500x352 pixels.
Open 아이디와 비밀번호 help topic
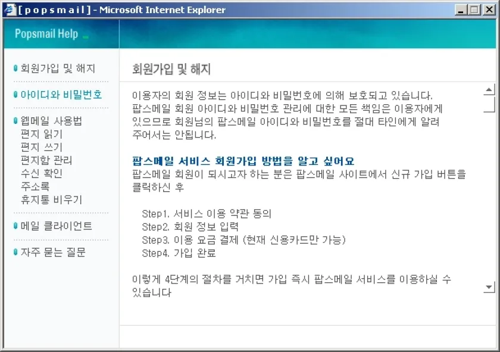click(61, 95)
